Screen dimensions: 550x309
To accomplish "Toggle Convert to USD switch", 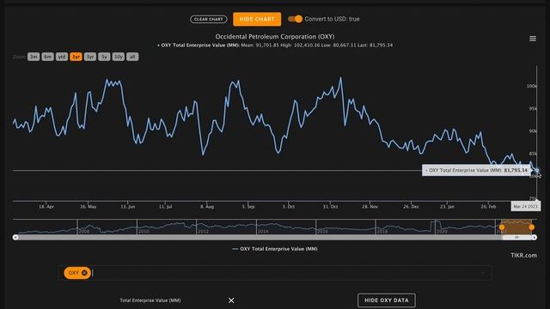I will 296,19.
